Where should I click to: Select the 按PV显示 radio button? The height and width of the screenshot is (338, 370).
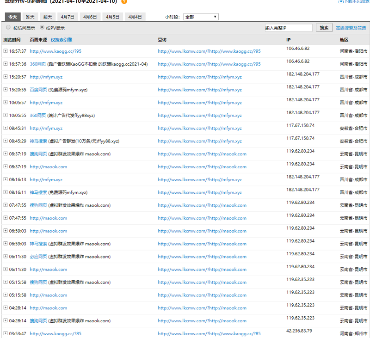click(x=43, y=28)
